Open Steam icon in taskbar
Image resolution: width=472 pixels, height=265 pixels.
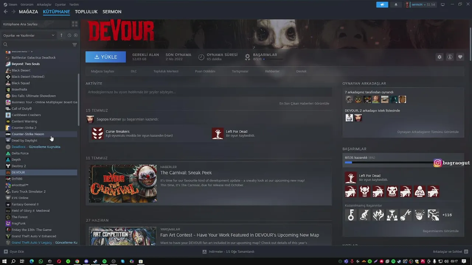tap(95, 261)
